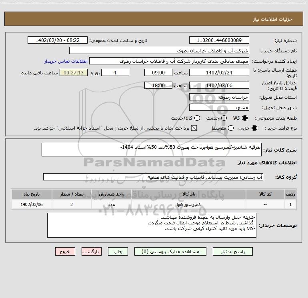Viewport: 308px width, 298px height.
Task: Click the buyer notes text area
Action: coord(152,225)
